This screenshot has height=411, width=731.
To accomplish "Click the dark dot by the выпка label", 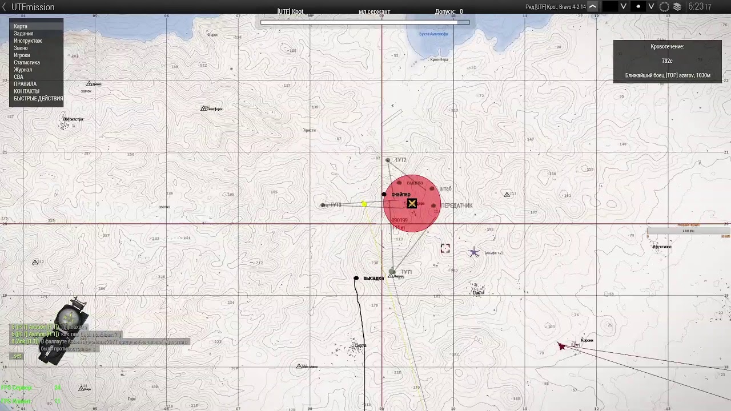I will coord(399,183).
